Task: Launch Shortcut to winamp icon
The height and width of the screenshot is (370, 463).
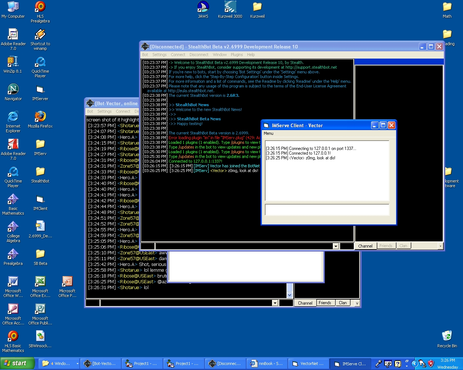Action: tap(40, 39)
